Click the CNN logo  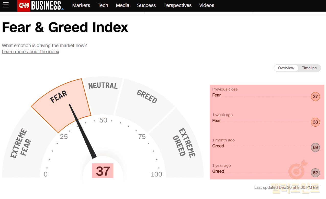[24, 5]
